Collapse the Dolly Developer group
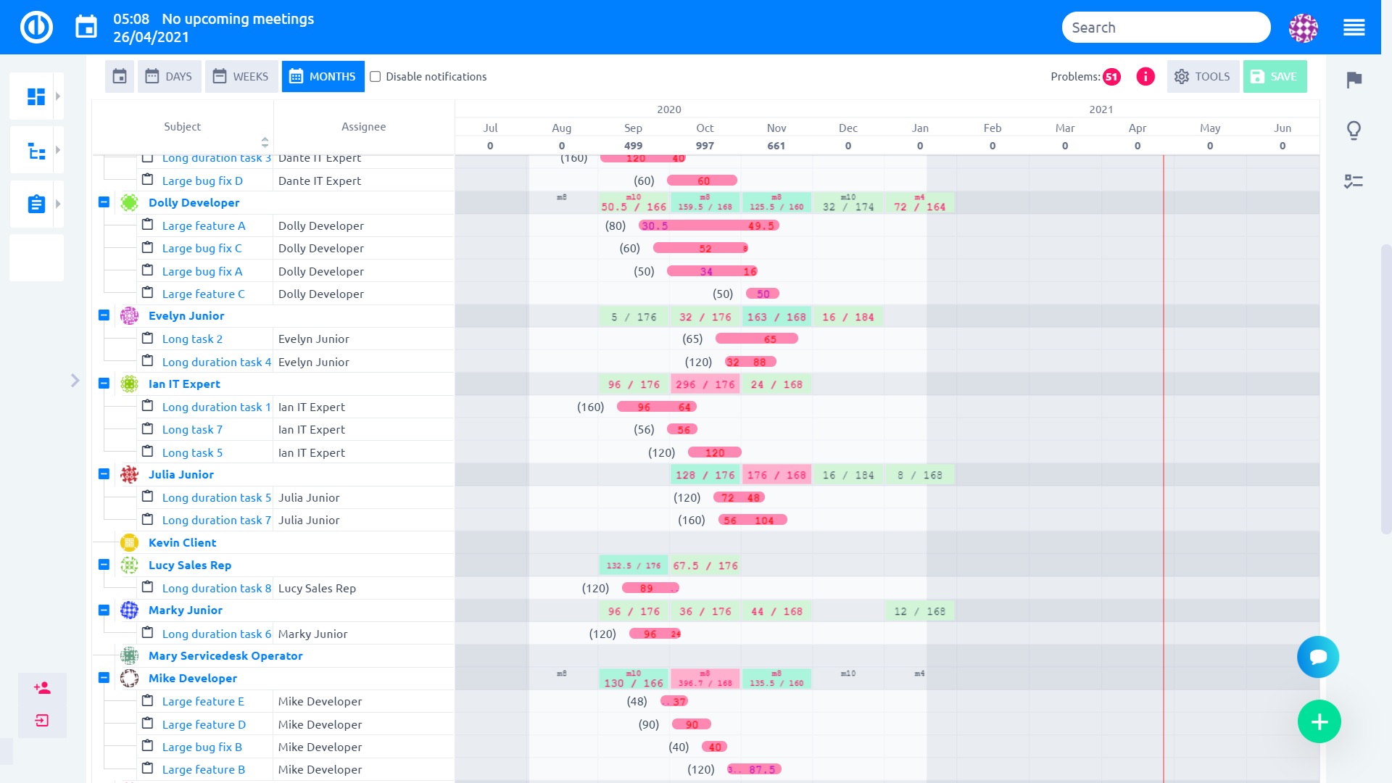 click(104, 202)
